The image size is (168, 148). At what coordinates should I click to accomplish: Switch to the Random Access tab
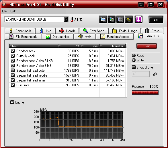pyautogui.click(x=115, y=36)
